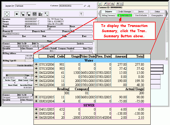The image size is (170, 125).
Task: Click the link icon next to Owner ID
Action: click(x=38, y=22)
